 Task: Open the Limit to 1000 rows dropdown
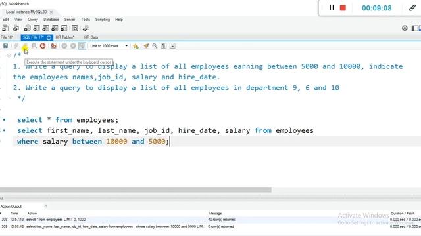[109, 46]
